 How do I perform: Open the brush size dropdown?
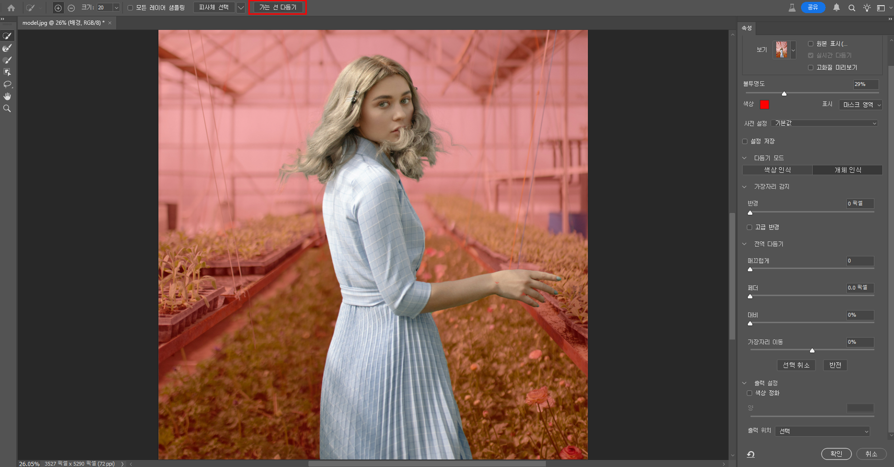point(116,7)
